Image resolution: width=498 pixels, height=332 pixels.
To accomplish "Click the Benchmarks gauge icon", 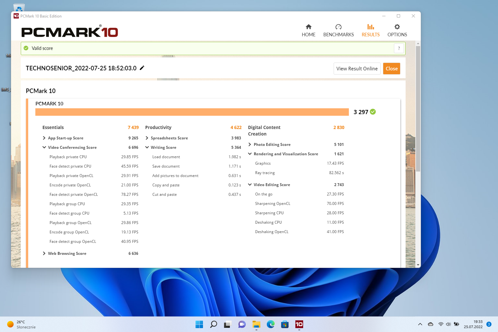I will tap(338, 27).
